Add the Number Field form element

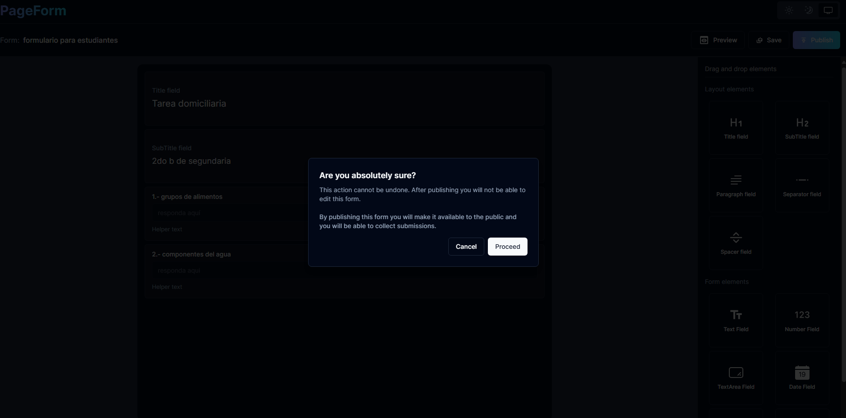[x=802, y=321]
